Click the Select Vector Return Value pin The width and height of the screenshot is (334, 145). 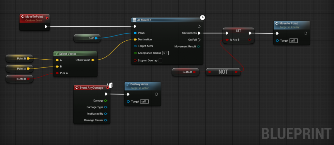click(93, 60)
